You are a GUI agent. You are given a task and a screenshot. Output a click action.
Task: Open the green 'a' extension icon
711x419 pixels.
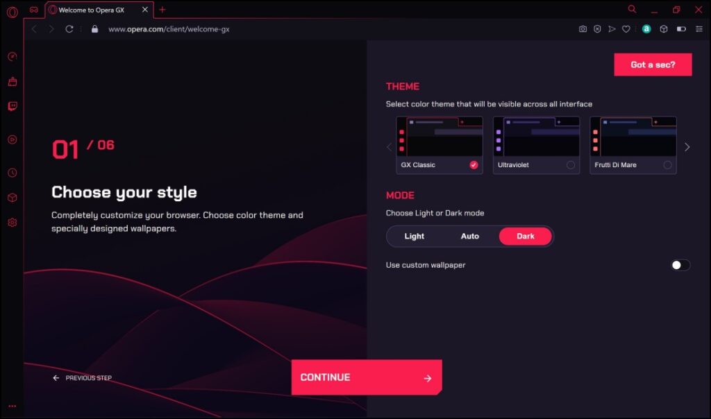click(x=646, y=29)
